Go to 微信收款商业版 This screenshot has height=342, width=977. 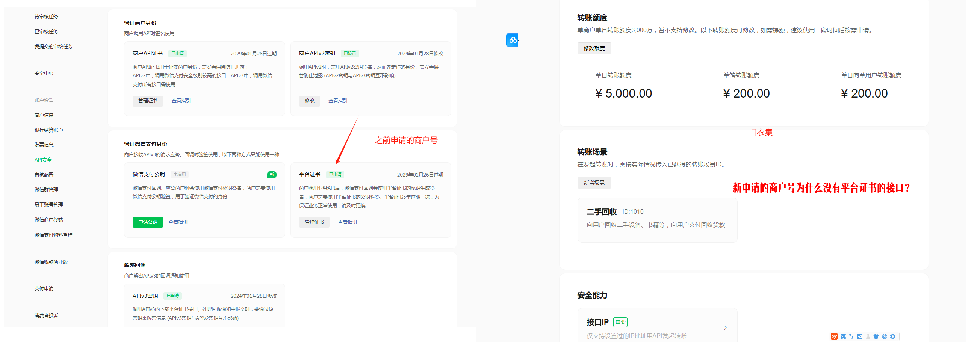click(51, 262)
